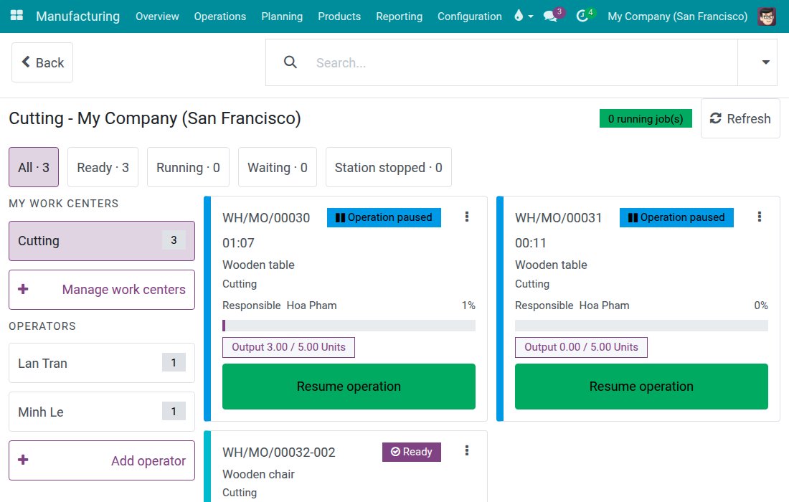Click the search magnifier icon
This screenshot has width=789, height=502.
pos(290,62)
